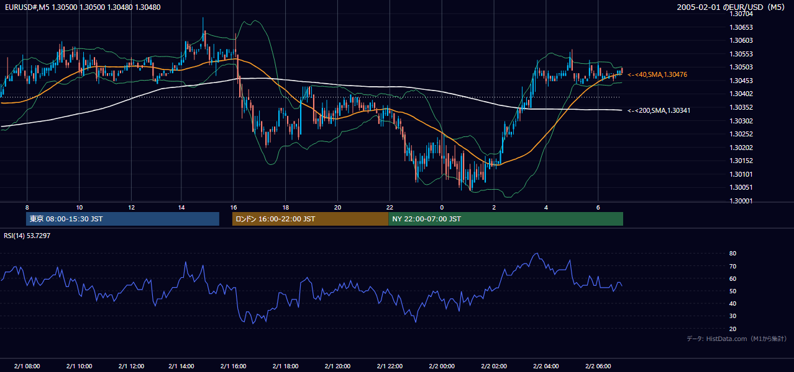Click price axis label 1.30603
The image size is (794, 372).
741,40
